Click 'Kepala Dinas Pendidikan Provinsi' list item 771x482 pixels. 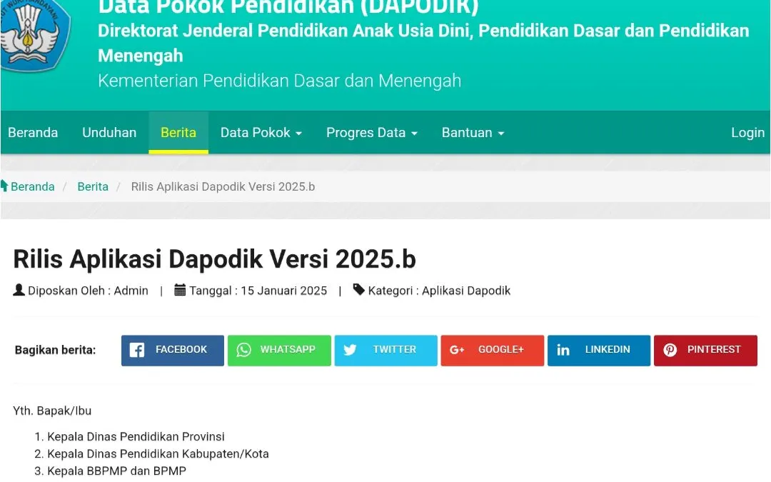pos(136,437)
